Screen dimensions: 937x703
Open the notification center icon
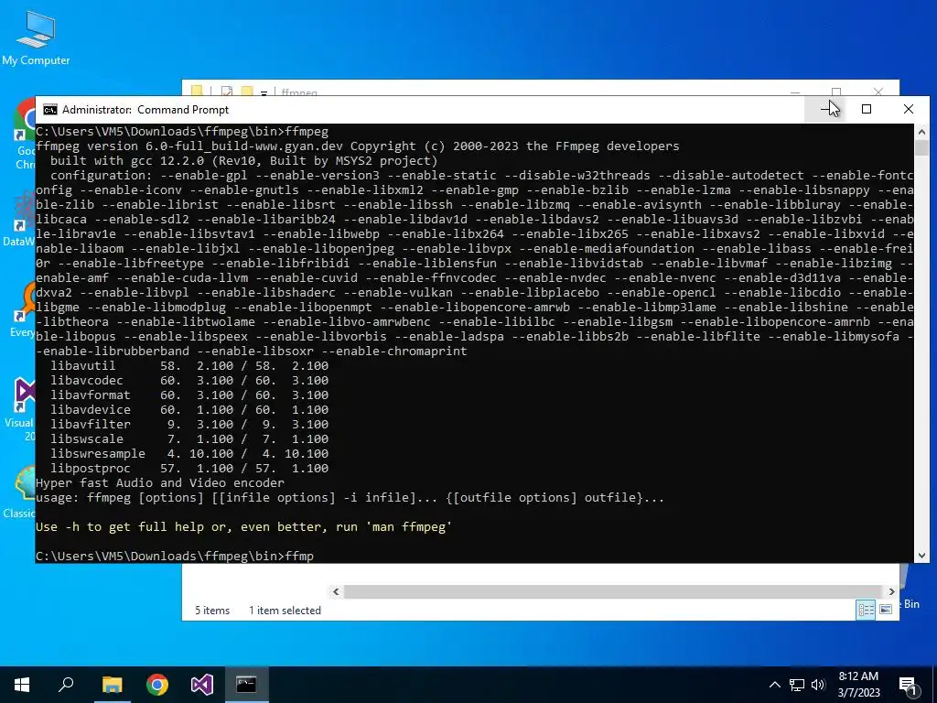tap(908, 686)
